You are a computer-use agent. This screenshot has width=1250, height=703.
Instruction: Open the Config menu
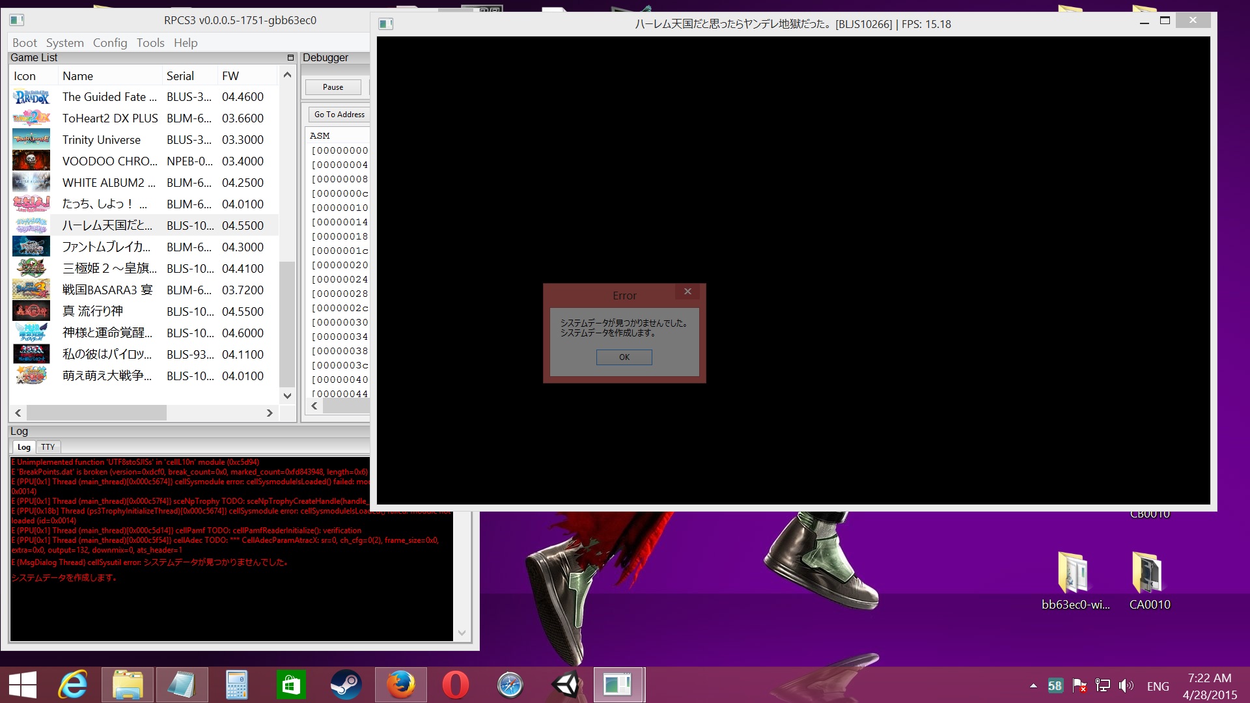pos(110,43)
